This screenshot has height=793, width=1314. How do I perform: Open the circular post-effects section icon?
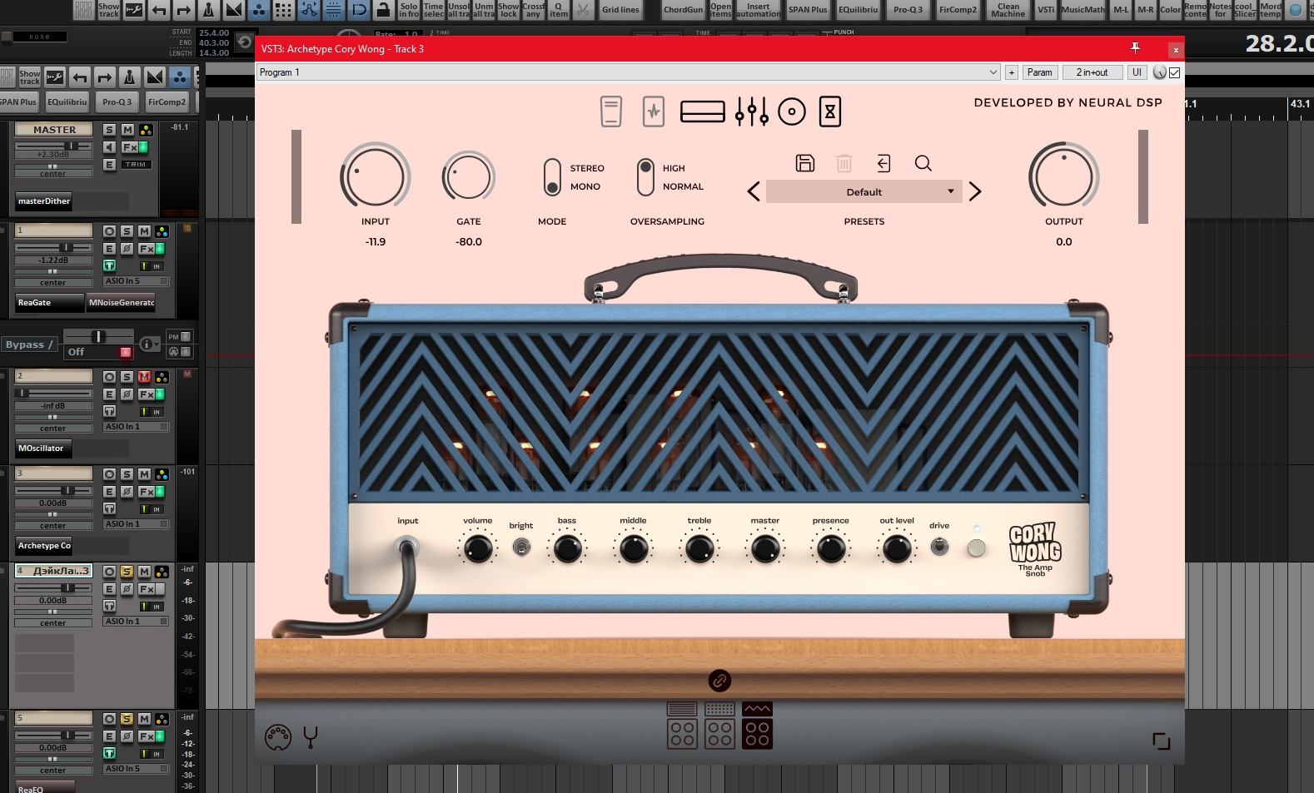point(792,112)
